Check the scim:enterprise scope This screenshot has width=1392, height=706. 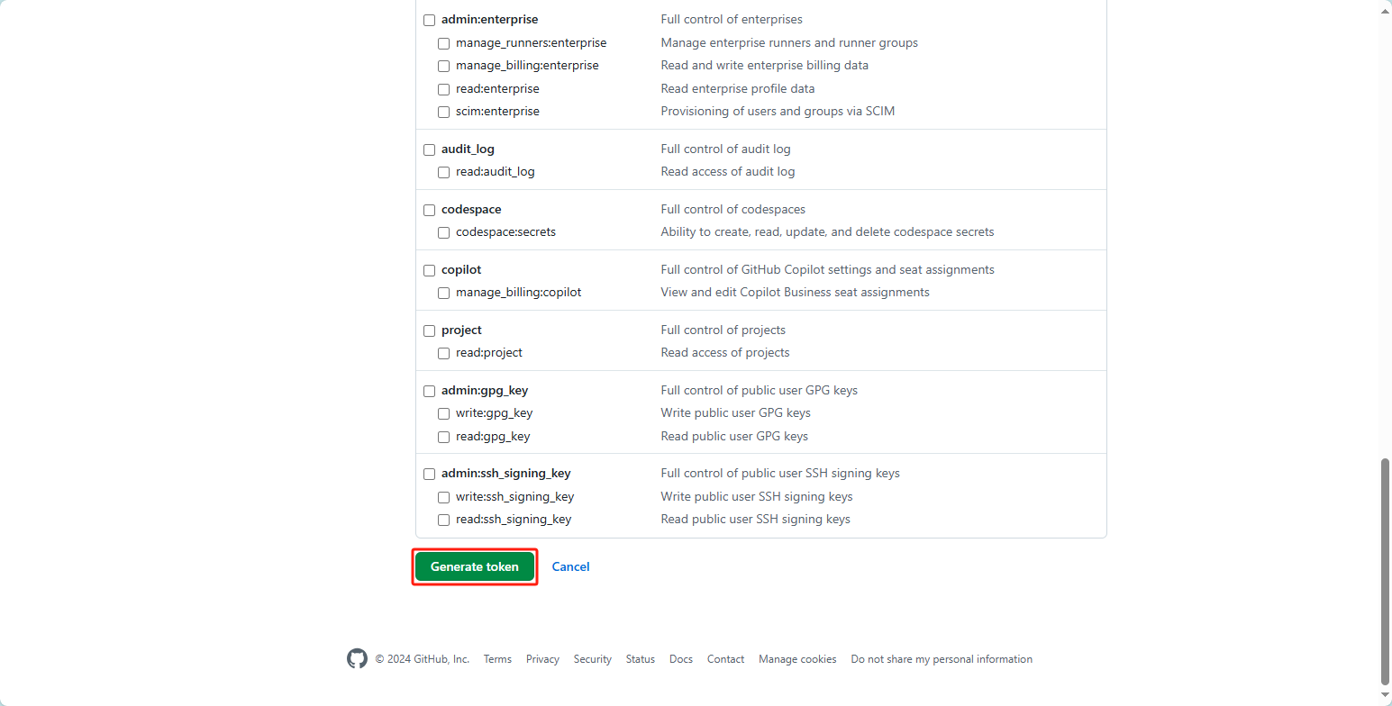(444, 112)
